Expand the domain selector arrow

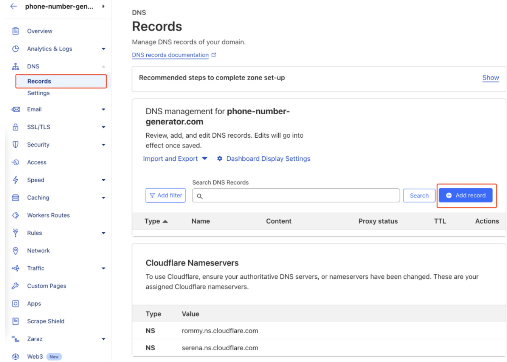point(103,6)
